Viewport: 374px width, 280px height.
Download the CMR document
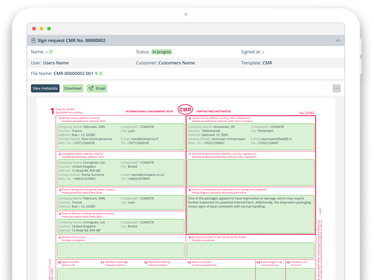pyautogui.click(x=73, y=88)
